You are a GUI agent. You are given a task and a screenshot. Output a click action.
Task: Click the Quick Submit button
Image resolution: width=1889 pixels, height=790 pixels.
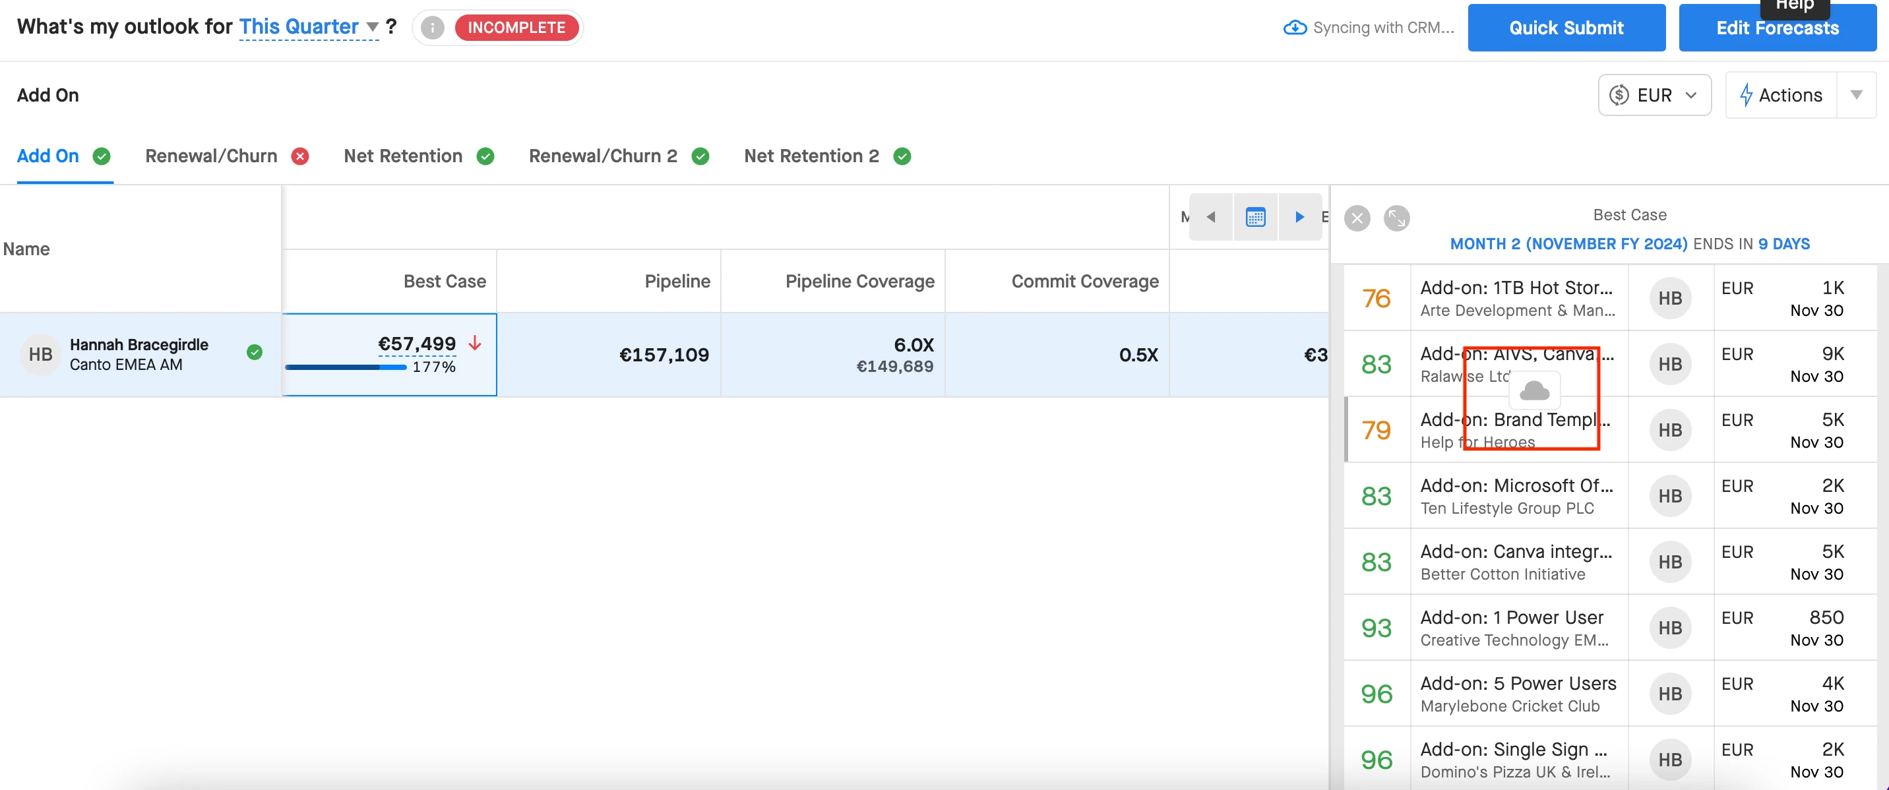1566,28
